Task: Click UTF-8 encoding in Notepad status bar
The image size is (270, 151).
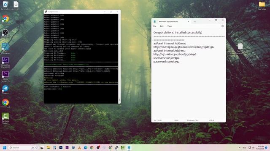Action: [211, 120]
